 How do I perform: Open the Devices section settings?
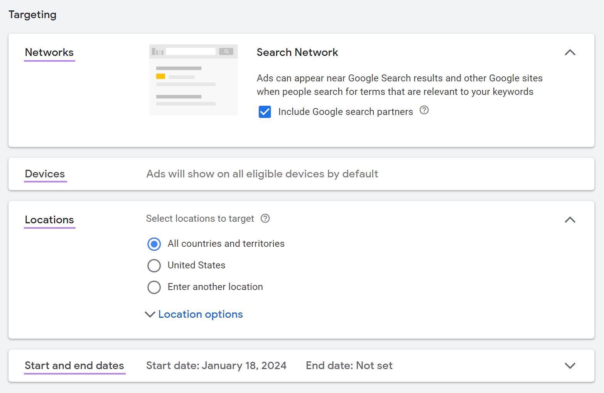(x=45, y=174)
